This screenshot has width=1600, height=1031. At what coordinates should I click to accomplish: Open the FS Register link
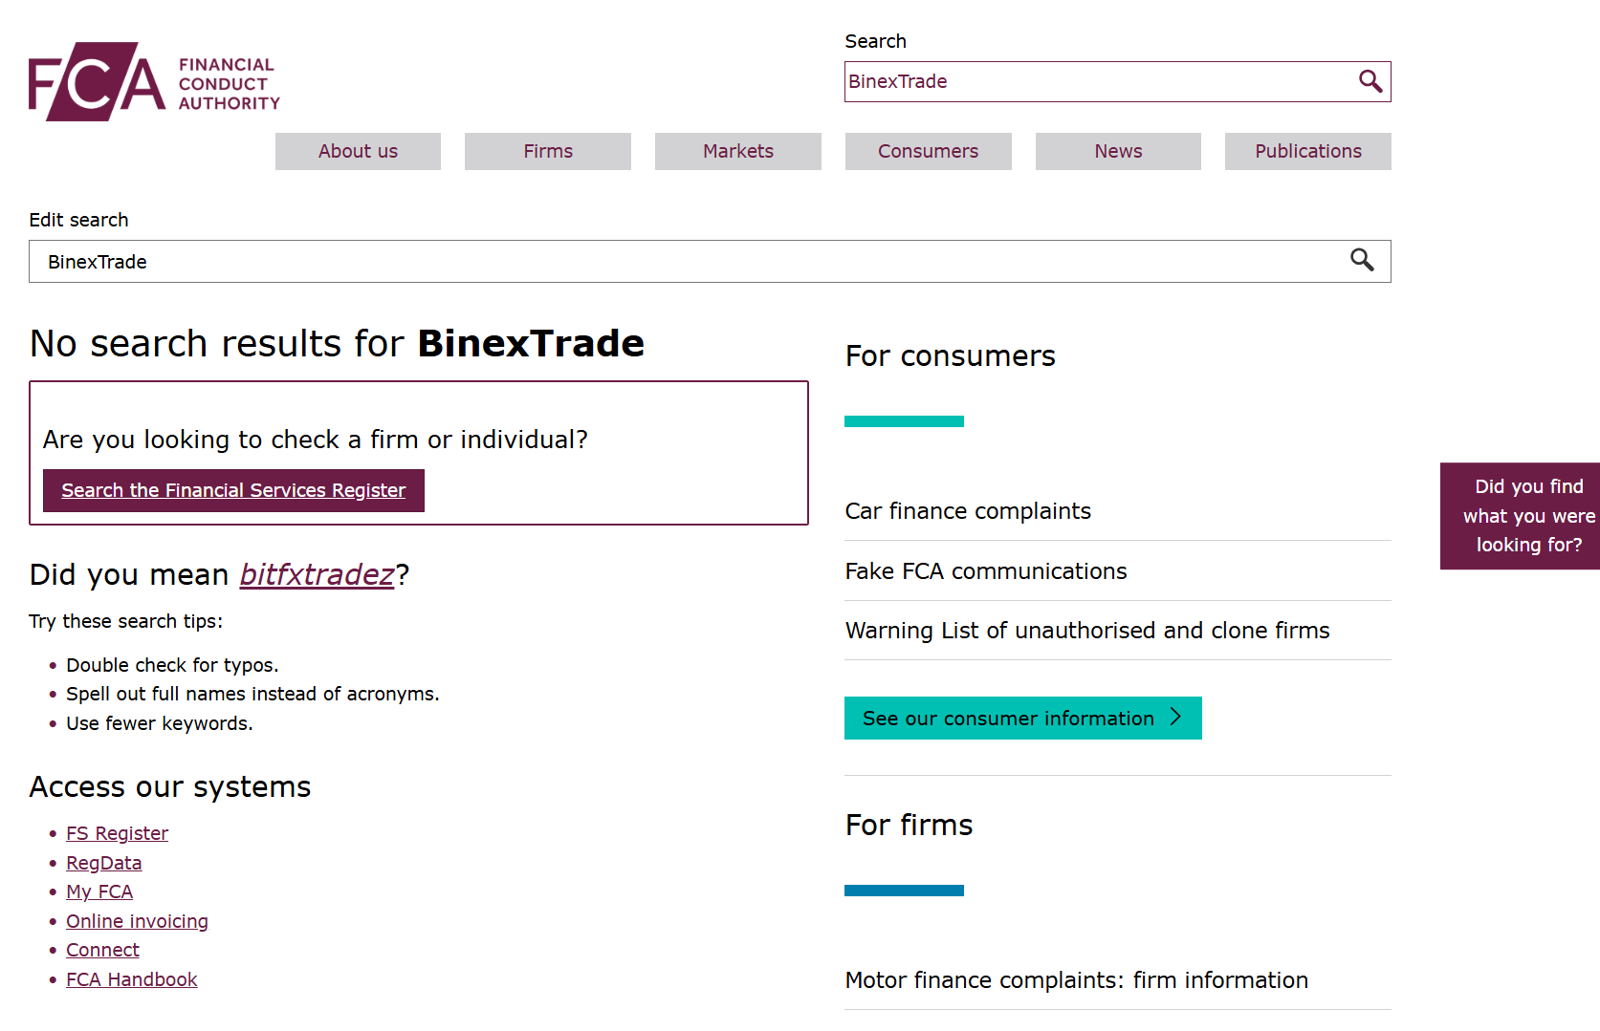tap(117, 833)
